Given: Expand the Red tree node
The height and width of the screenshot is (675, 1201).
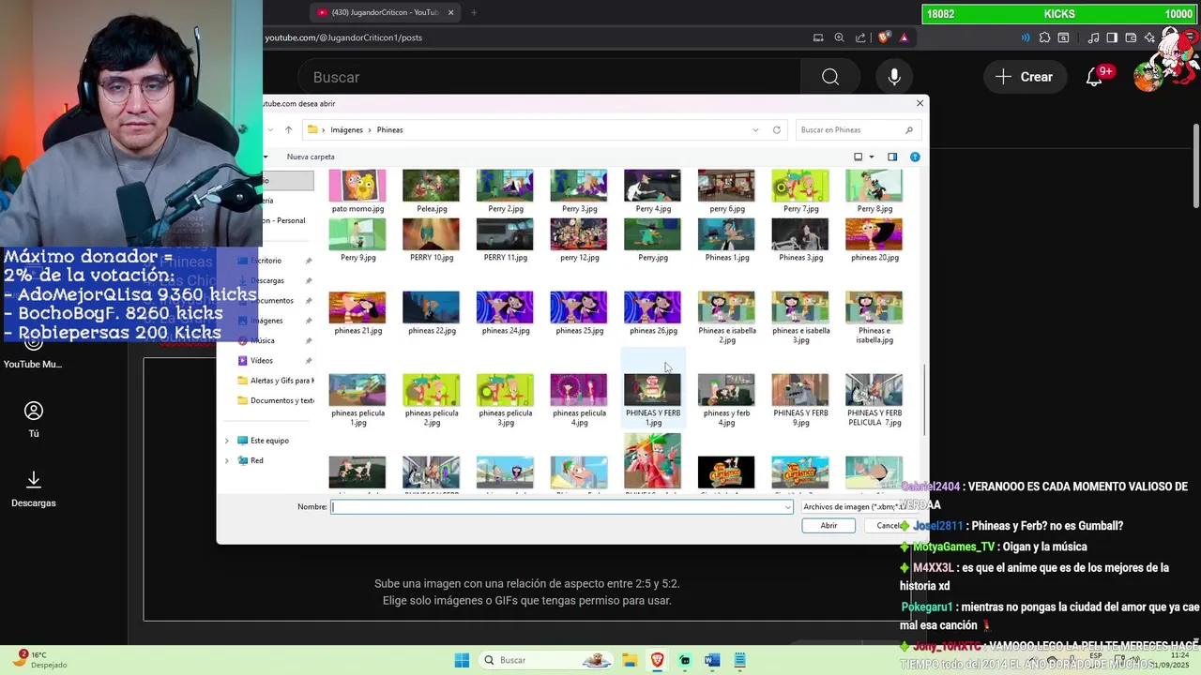Looking at the screenshot, I should click(x=226, y=460).
